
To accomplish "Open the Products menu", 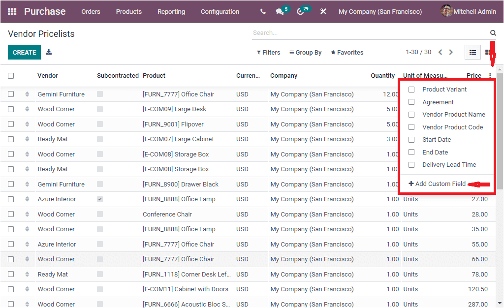I will pos(128,11).
